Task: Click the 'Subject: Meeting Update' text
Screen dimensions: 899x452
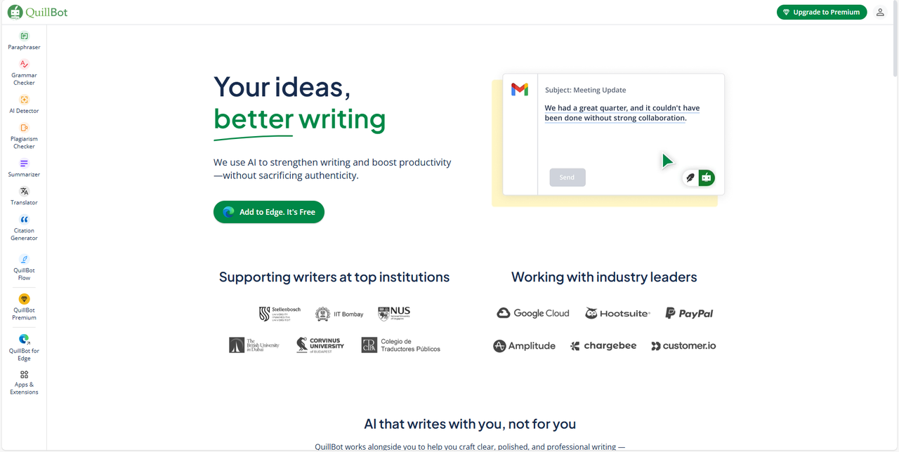Action: coord(586,90)
